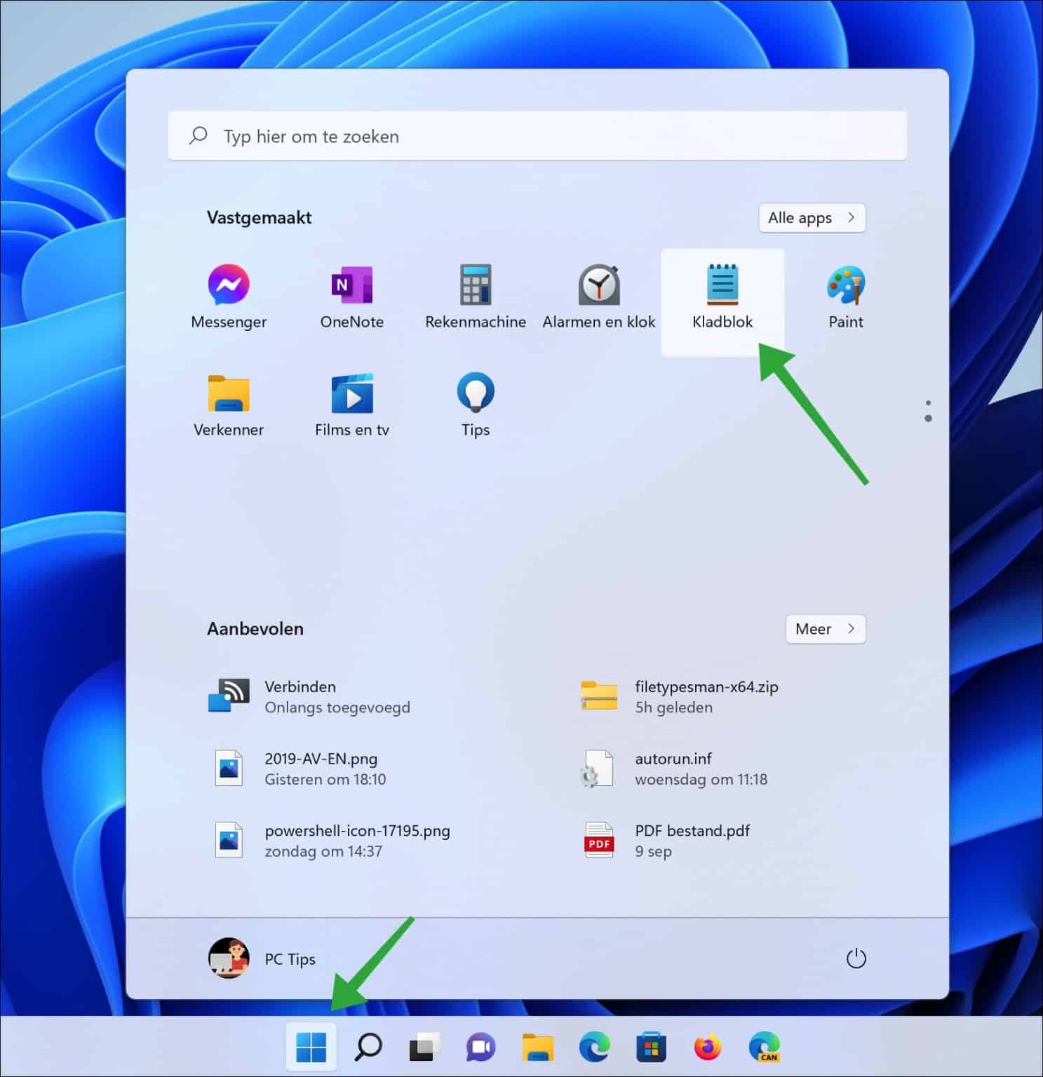Open Rekenmachine calculator app
This screenshot has height=1077, width=1043.
point(476,297)
